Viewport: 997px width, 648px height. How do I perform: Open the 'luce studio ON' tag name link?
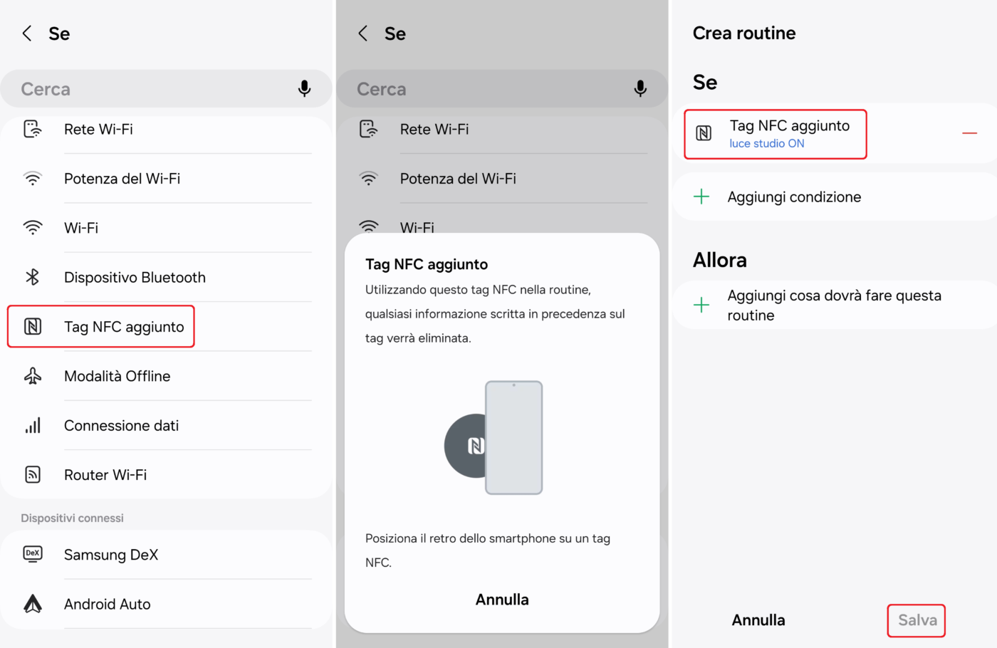point(766,144)
